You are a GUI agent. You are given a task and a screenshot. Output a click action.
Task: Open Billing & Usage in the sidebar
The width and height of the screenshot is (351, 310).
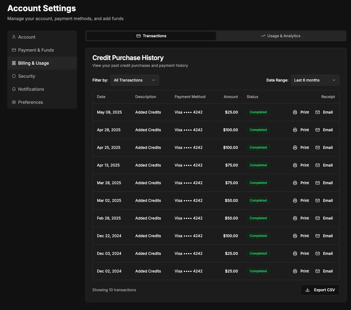click(x=33, y=63)
